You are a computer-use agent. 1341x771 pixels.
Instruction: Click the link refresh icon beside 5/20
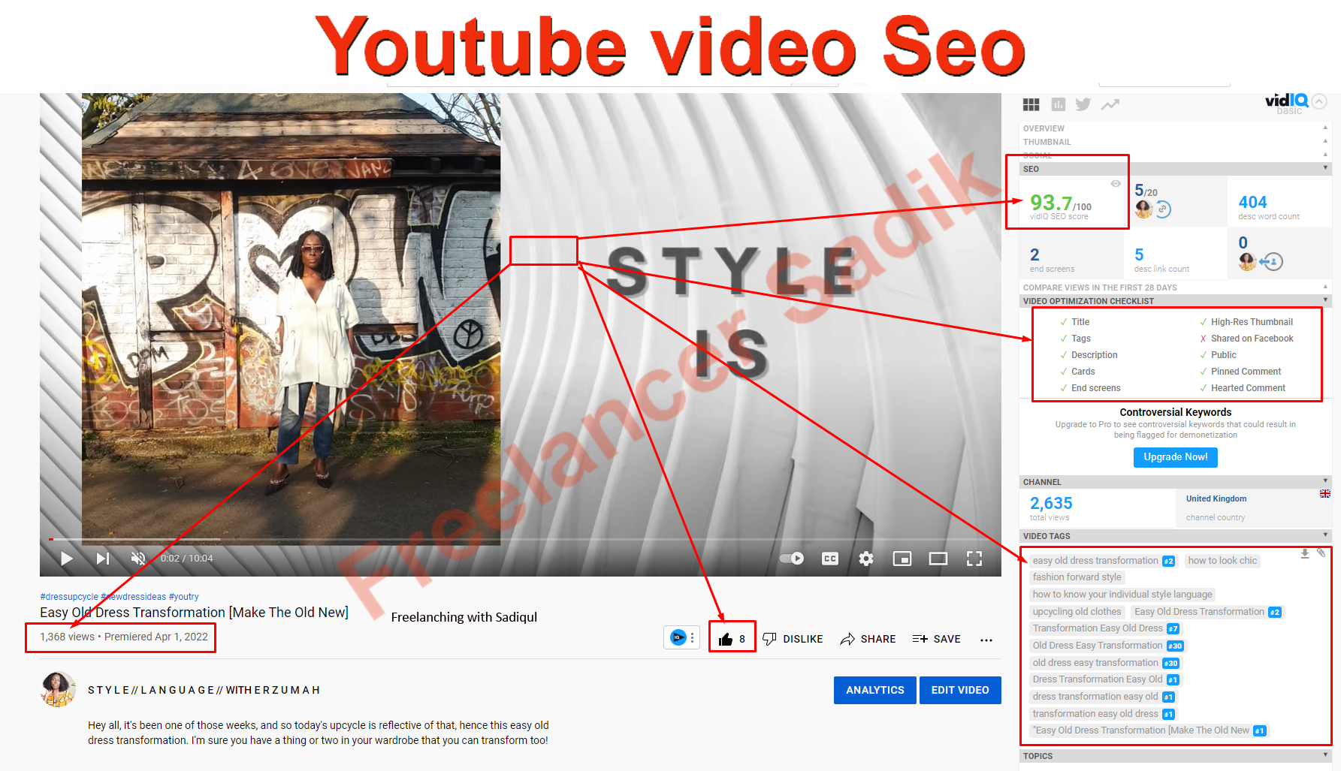[x=1163, y=209]
